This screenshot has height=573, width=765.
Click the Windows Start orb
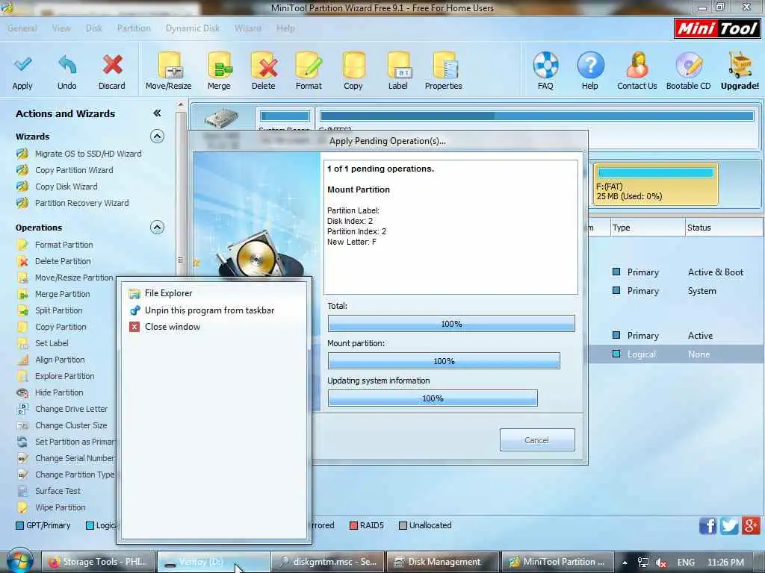20,561
